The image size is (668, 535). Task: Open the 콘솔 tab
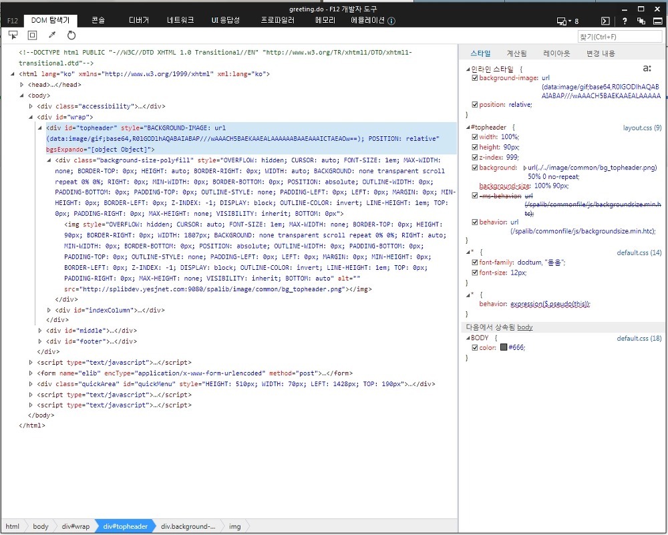click(x=98, y=20)
